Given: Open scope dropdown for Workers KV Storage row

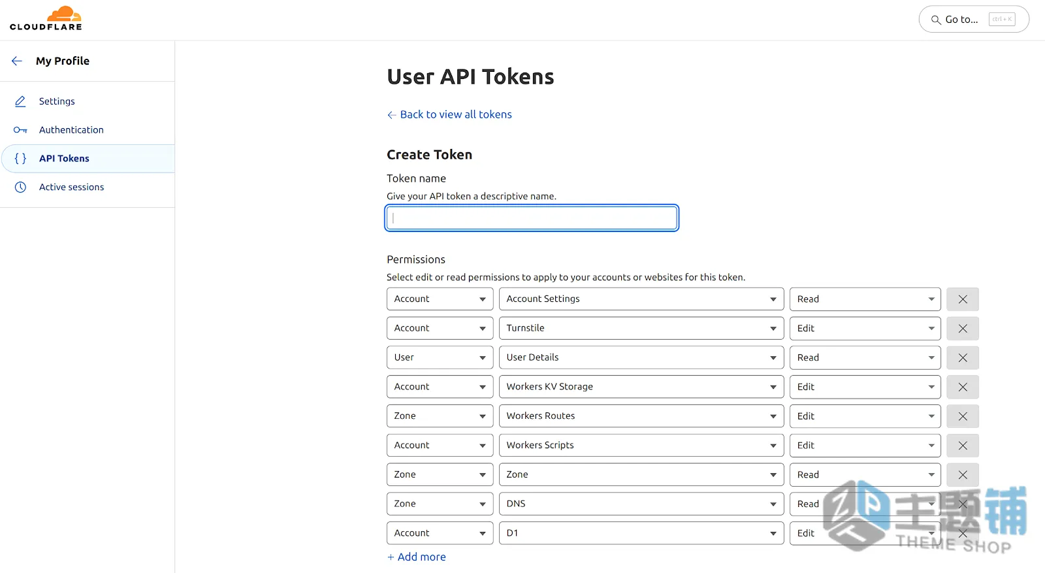Looking at the screenshot, I should pyautogui.click(x=440, y=387).
